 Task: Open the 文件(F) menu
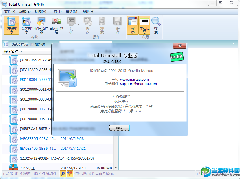[10, 12]
